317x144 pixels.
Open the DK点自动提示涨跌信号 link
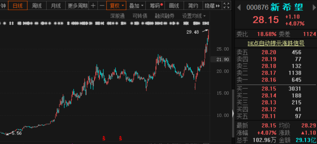[x=276, y=44]
